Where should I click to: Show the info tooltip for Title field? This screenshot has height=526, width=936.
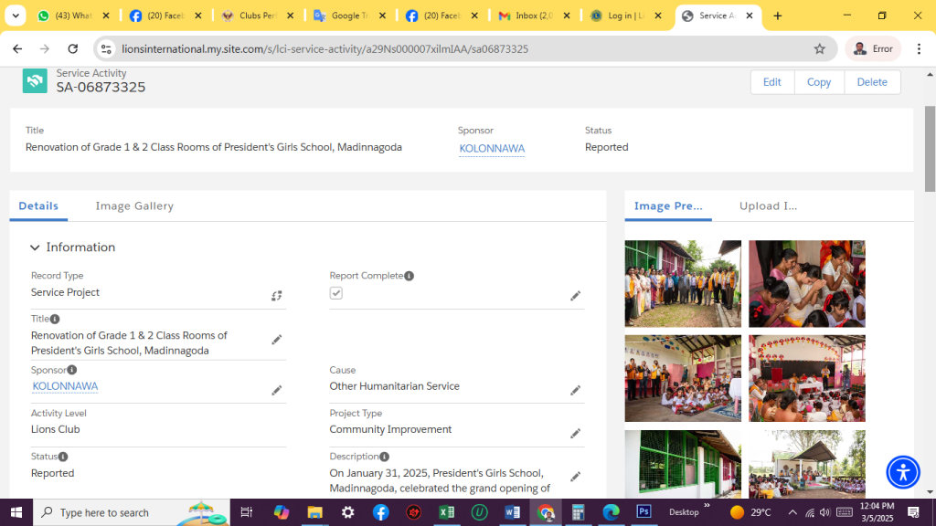click(55, 319)
